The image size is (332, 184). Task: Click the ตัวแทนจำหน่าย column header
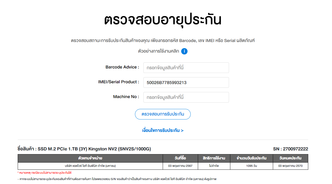[90, 158]
